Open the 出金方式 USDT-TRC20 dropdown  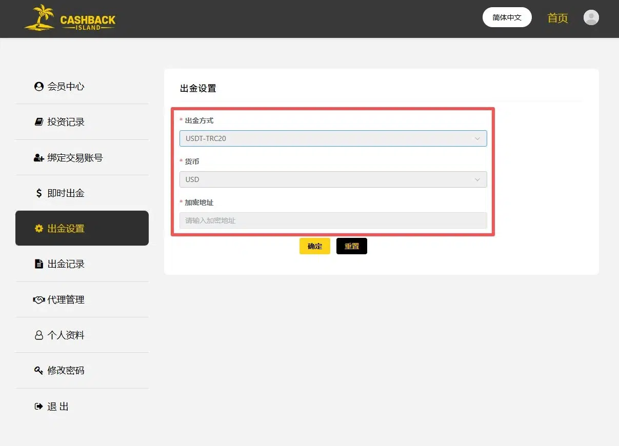tap(333, 138)
